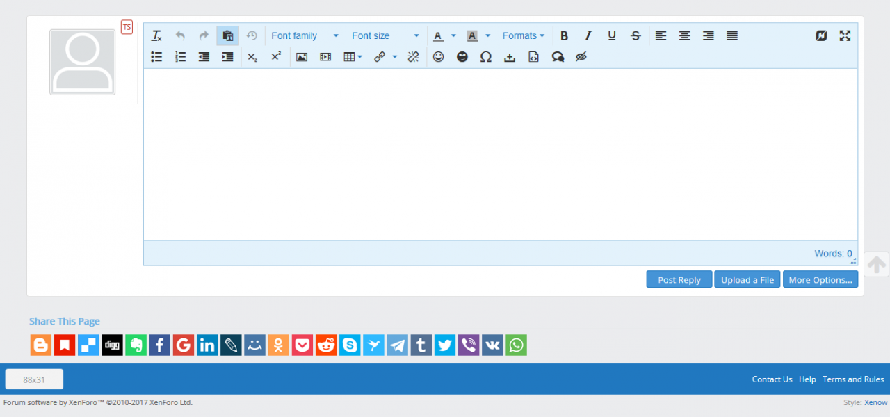Expand the Font size dropdown
Viewport: 890px width, 417px height.
coord(385,36)
